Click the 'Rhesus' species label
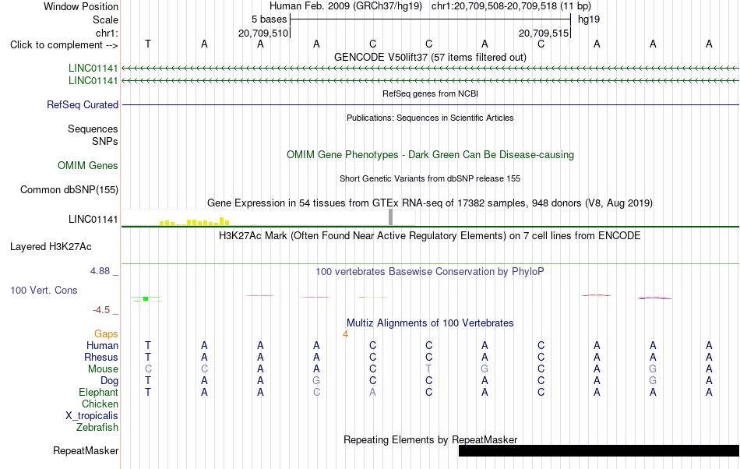740x469 pixels. 101,357
